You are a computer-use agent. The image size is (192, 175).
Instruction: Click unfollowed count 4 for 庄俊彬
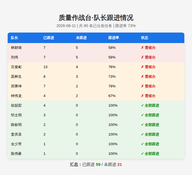pyautogui.click(x=77, y=67)
